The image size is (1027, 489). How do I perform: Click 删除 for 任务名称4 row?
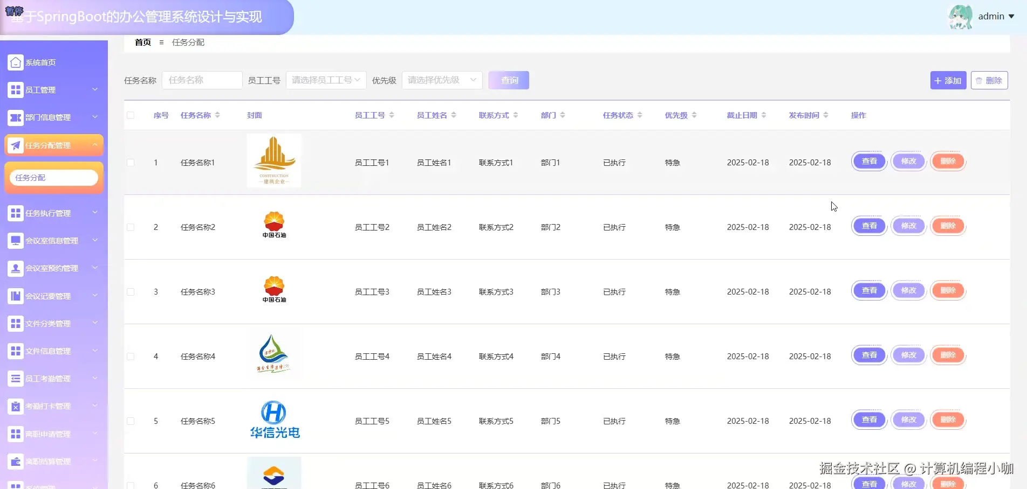pos(948,355)
